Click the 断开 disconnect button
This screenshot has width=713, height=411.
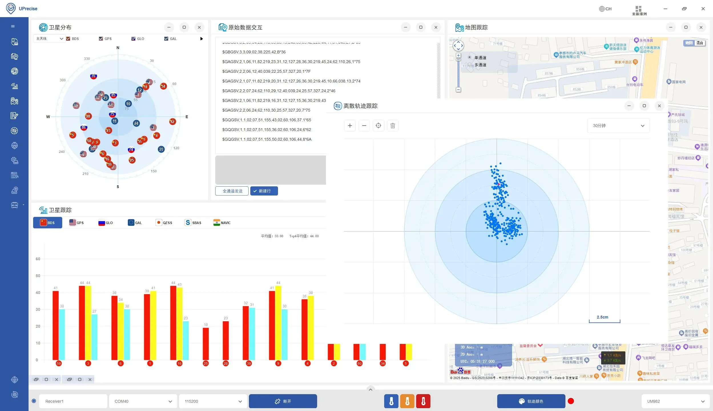283,401
